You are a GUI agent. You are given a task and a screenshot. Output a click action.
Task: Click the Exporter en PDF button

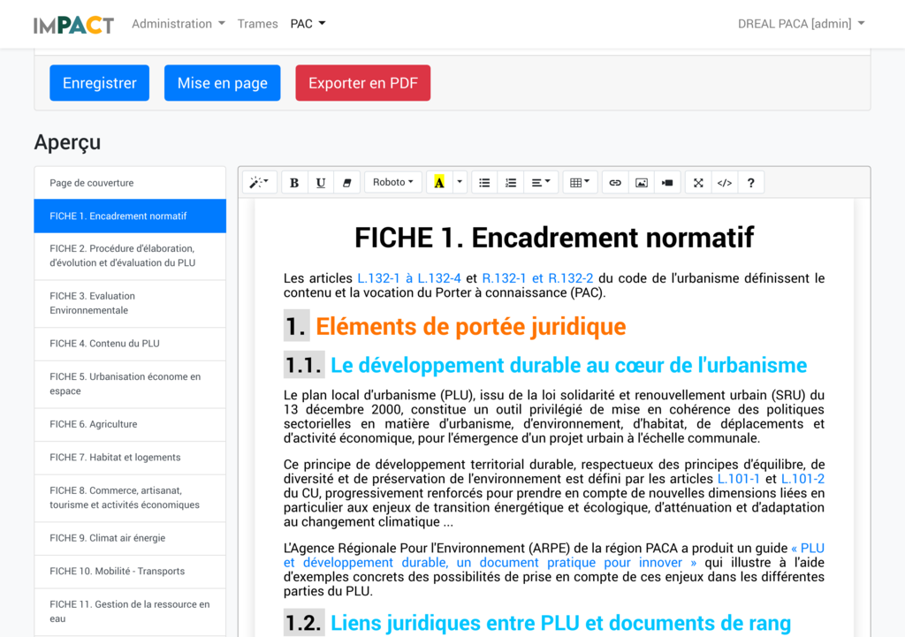[363, 83]
